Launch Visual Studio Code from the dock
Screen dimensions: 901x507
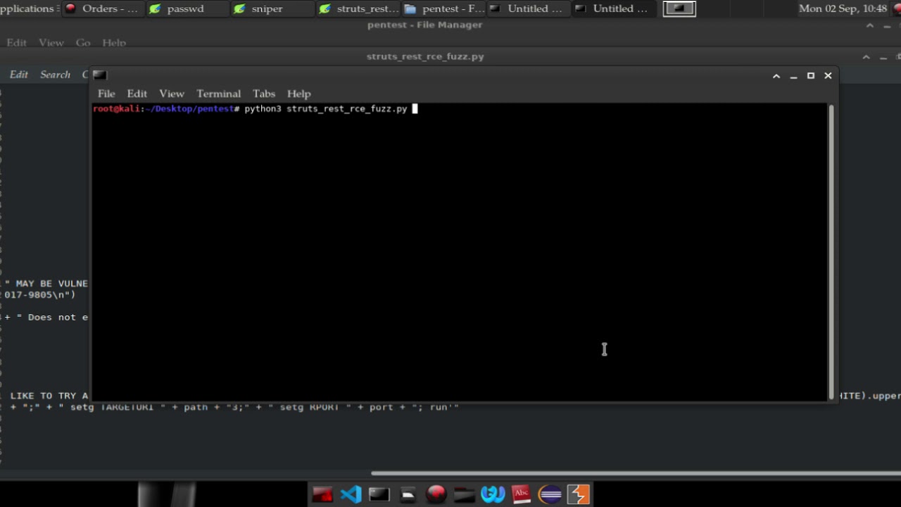click(x=351, y=494)
